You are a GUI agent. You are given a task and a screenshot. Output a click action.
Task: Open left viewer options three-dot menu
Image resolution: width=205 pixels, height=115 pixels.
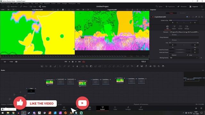73,10
